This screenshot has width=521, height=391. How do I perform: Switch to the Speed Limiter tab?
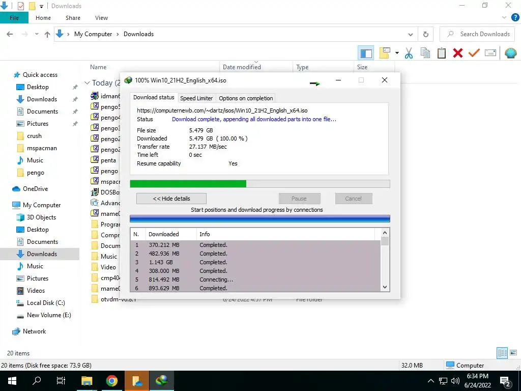[x=196, y=98]
